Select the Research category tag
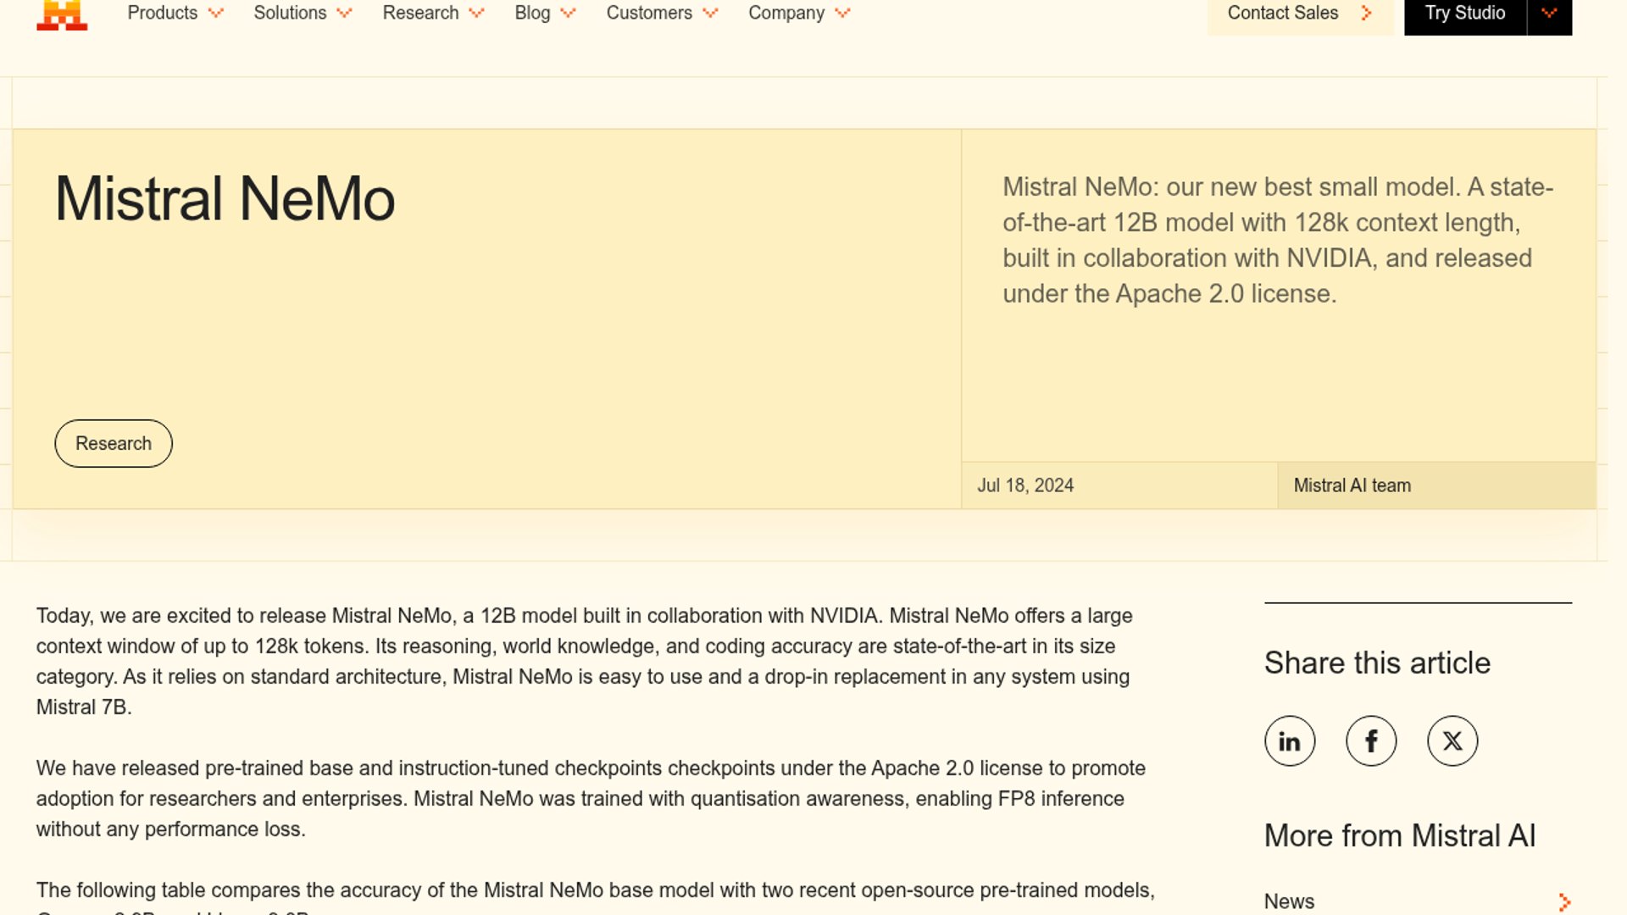Image resolution: width=1627 pixels, height=915 pixels. [114, 443]
